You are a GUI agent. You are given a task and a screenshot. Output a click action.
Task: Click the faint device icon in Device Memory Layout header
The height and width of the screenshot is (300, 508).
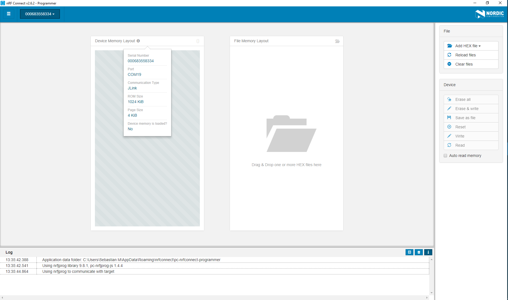[x=198, y=41]
